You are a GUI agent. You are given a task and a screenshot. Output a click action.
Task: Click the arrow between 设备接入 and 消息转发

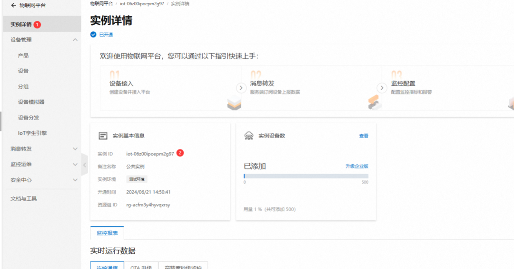(x=241, y=88)
